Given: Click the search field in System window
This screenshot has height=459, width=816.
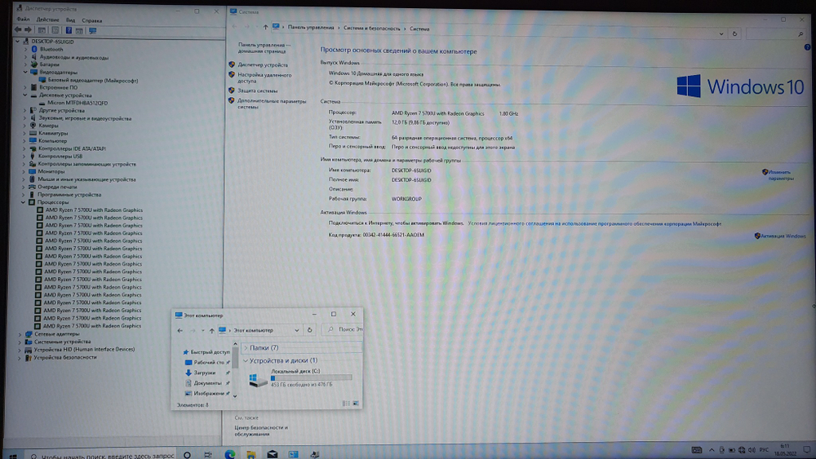Looking at the screenshot, I should point(775,34).
